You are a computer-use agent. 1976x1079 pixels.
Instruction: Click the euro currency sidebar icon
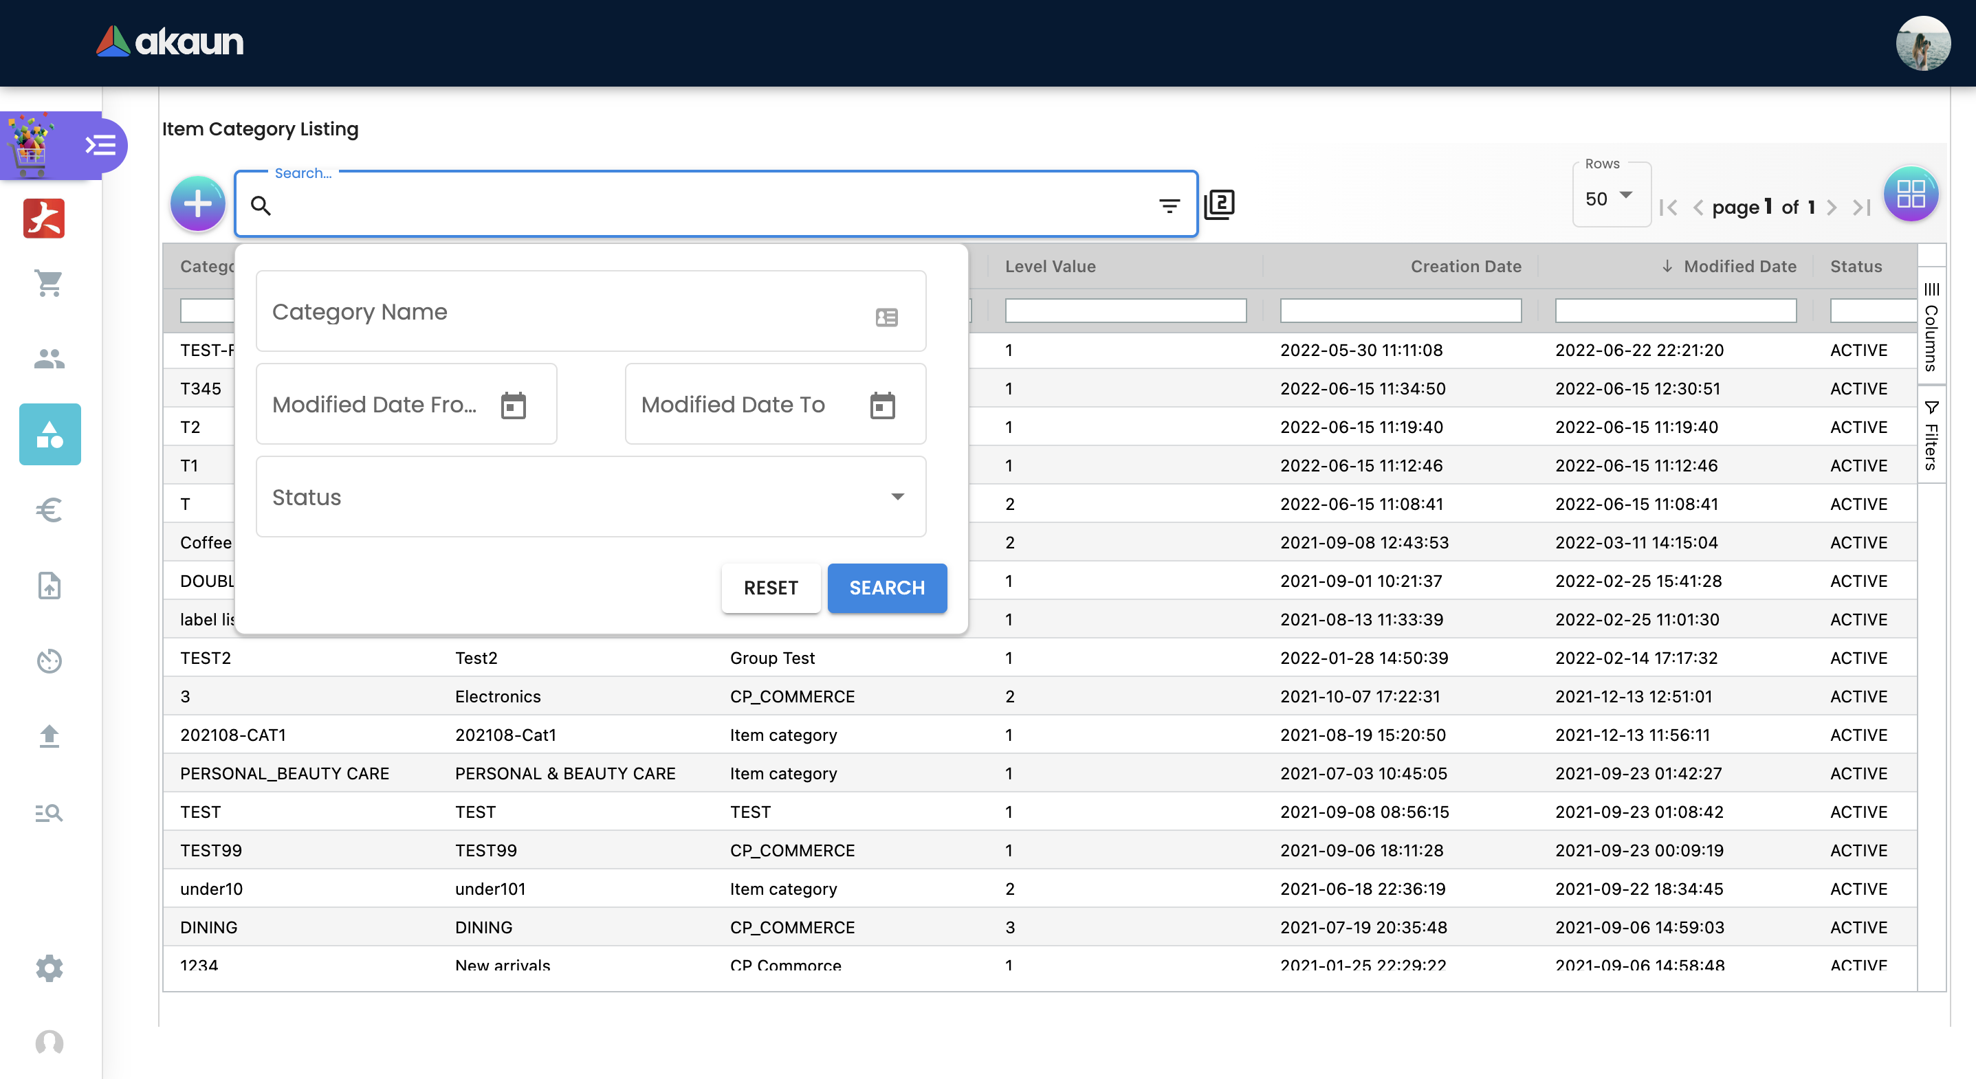tap(49, 510)
